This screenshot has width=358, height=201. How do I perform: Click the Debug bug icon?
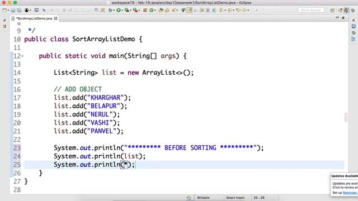[110, 10]
